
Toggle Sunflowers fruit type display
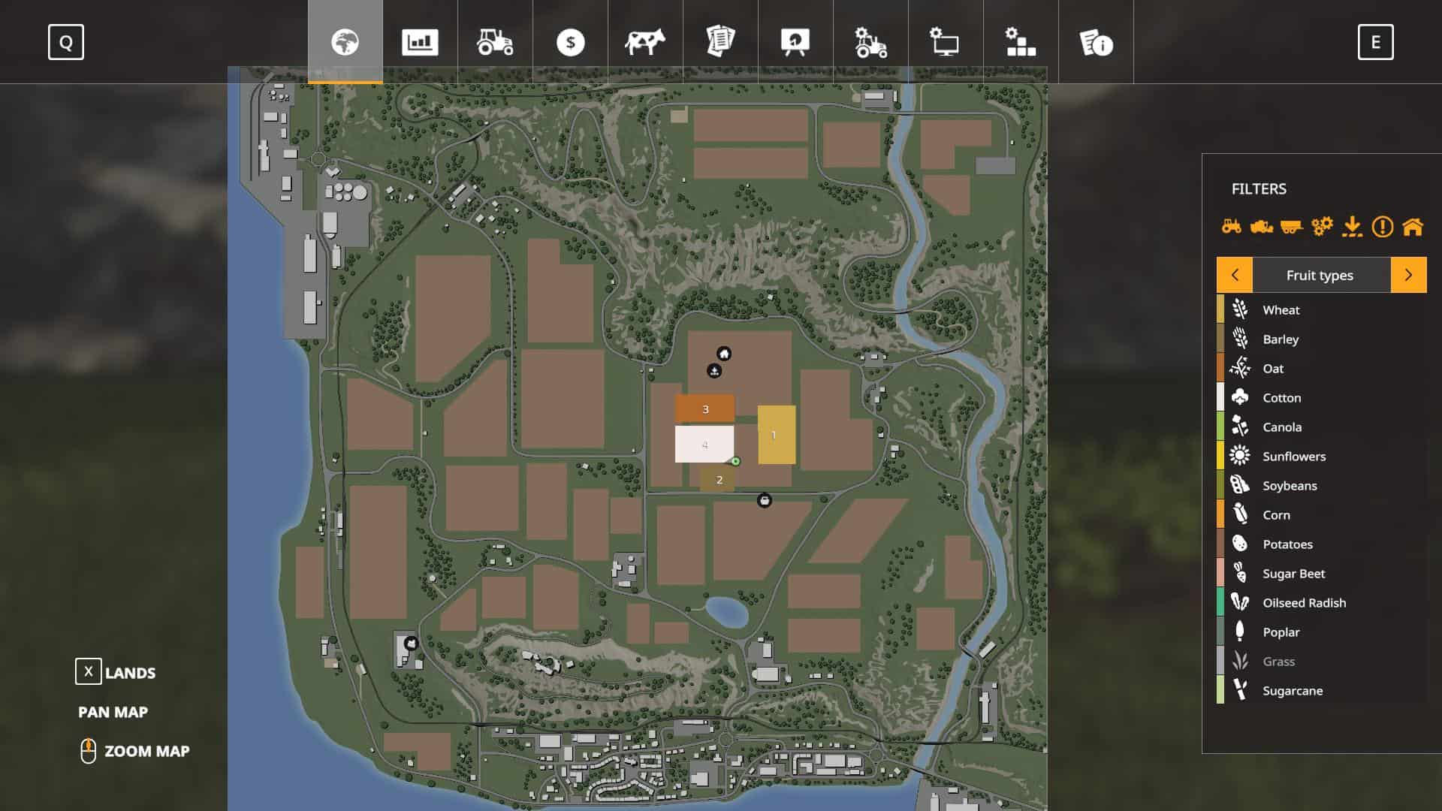coord(1321,456)
